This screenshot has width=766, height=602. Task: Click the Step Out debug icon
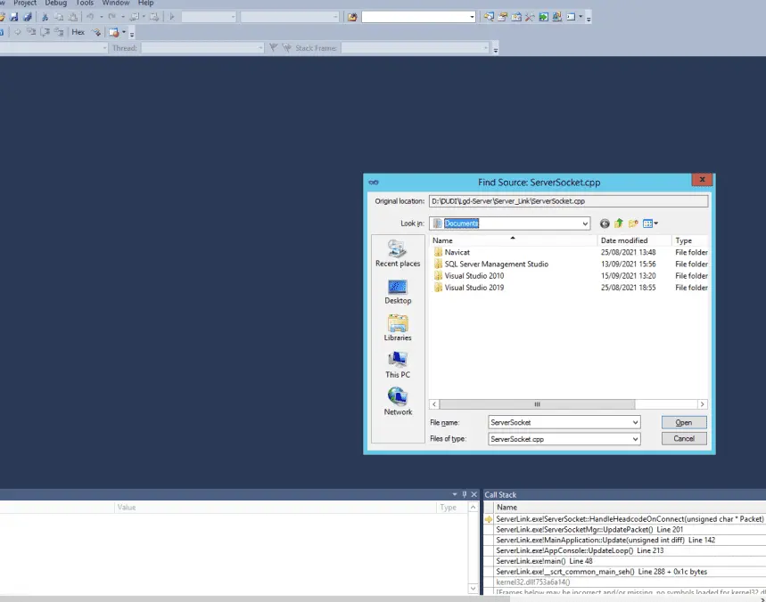(59, 32)
